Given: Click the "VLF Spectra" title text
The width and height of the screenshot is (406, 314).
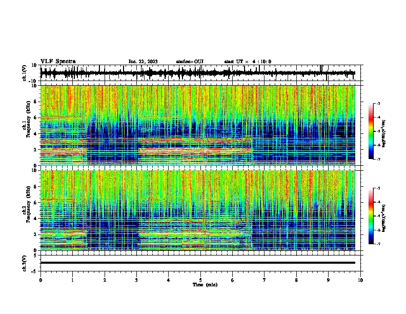Looking at the screenshot, I should pos(58,62).
